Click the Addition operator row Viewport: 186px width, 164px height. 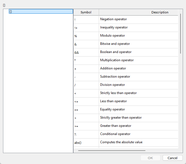[113, 69]
